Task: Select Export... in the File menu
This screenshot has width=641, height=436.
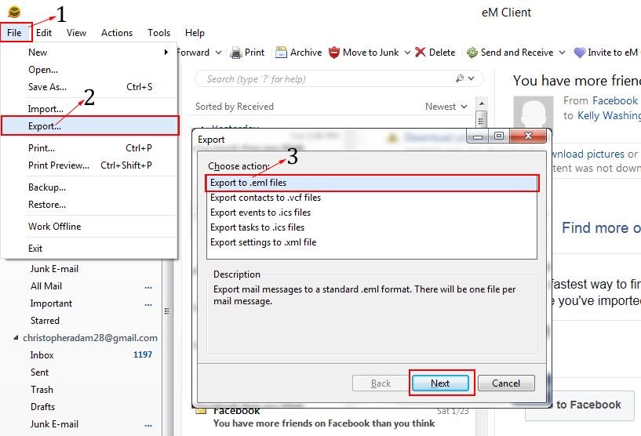Action: [90, 125]
